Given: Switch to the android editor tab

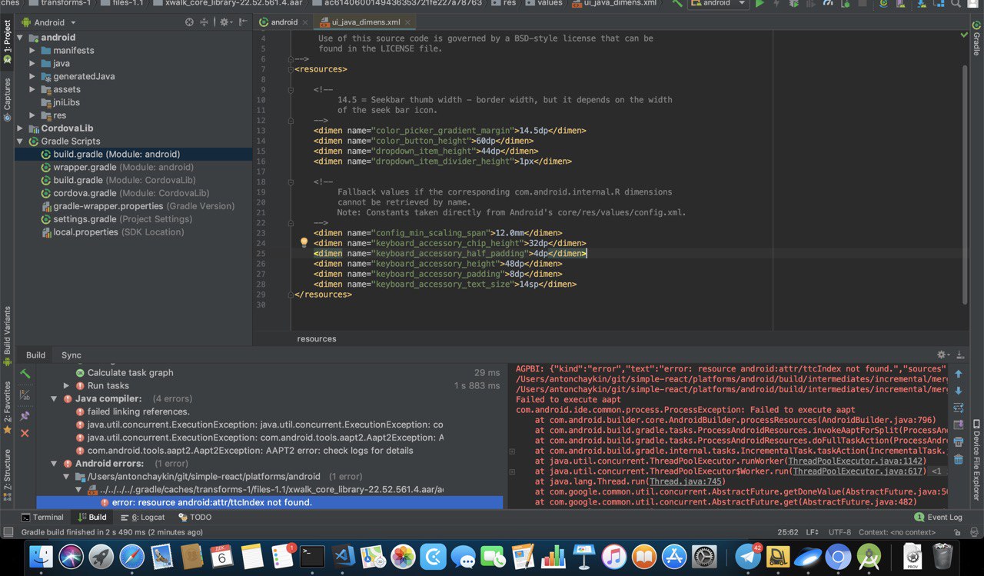Looking at the screenshot, I should click(x=283, y=22).
